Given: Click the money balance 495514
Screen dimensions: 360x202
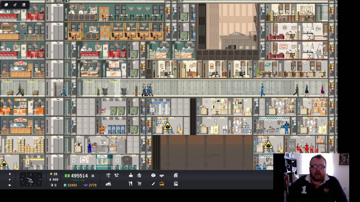Looking at the screenshot, I should [76, 176].
